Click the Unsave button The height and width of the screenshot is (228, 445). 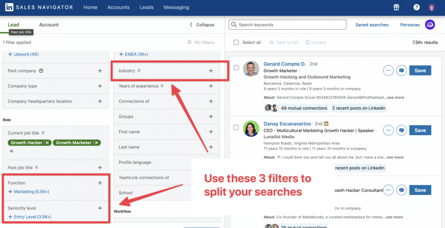(315, 42)
